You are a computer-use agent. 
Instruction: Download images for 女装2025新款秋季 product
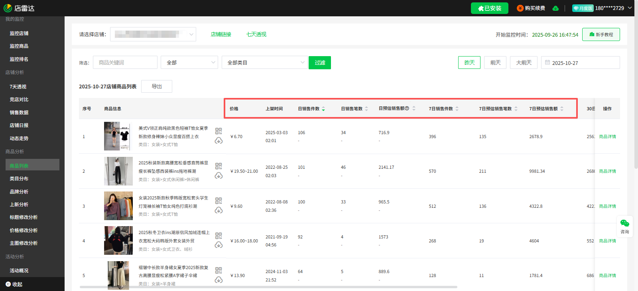pyautogui.click(x=219, y=210)
